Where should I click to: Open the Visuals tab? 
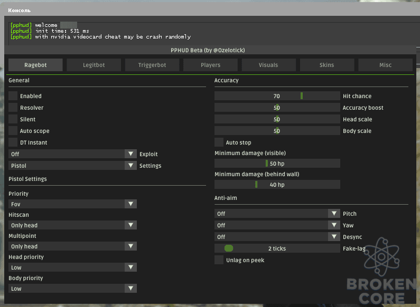269,65
